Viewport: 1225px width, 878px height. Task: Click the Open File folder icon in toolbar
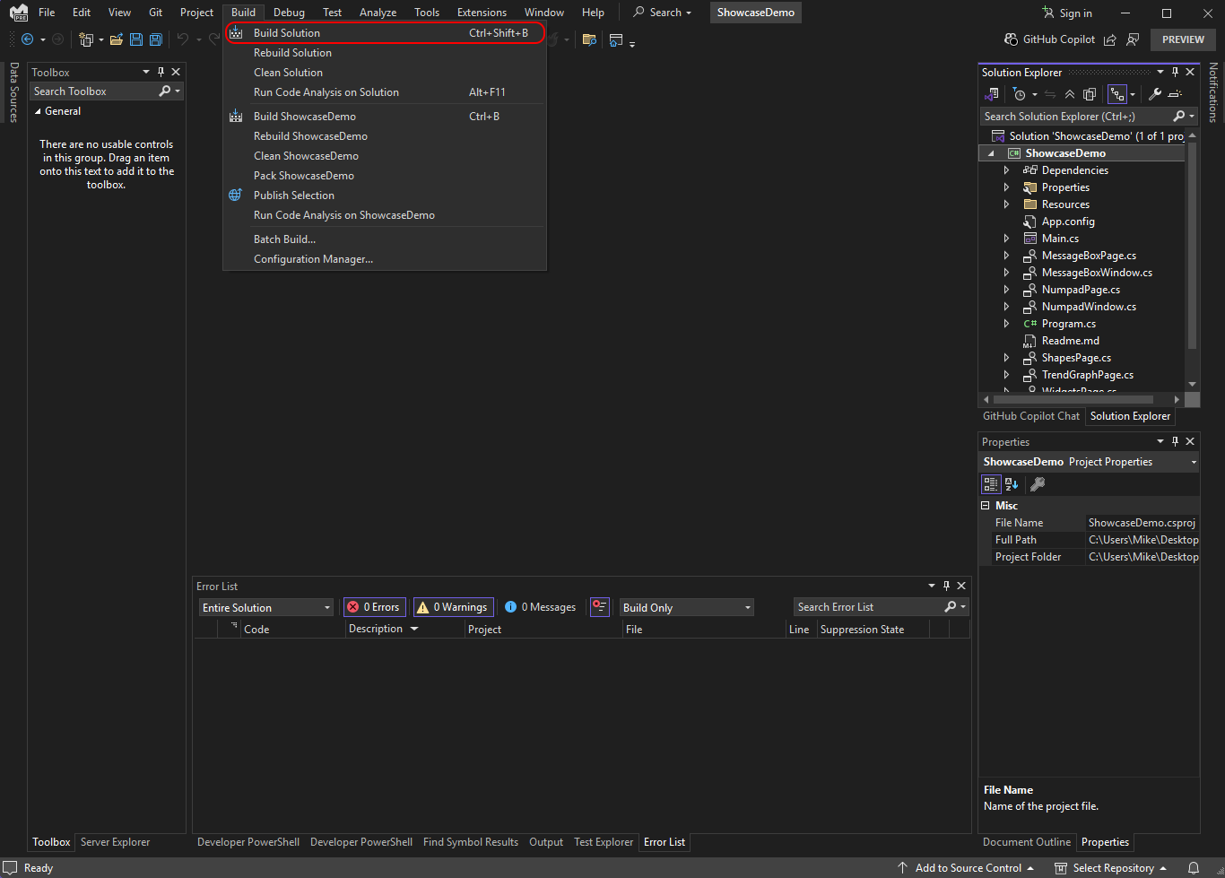117,39
